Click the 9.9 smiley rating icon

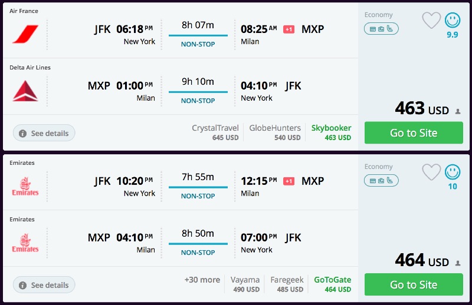coord(453,21)
